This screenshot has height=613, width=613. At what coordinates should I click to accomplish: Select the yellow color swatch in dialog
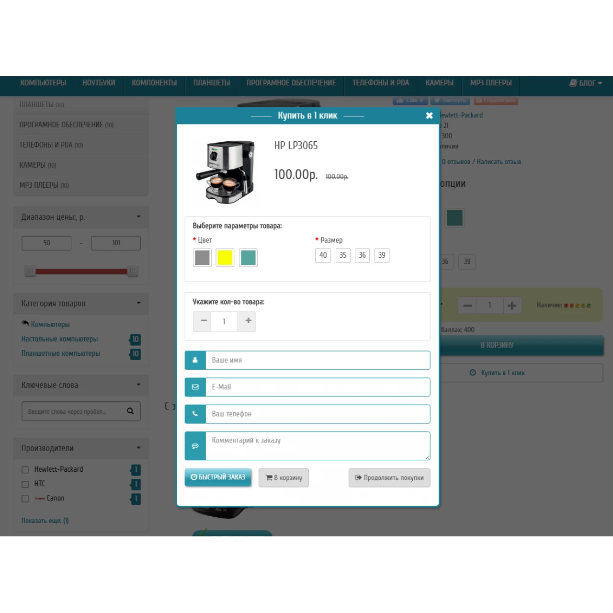pos(225,258)
